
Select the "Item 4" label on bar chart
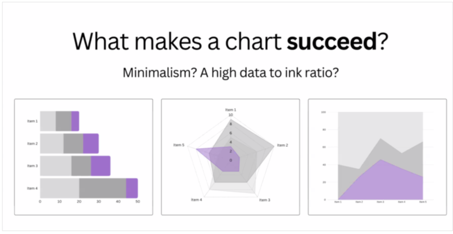click(32, 189)
